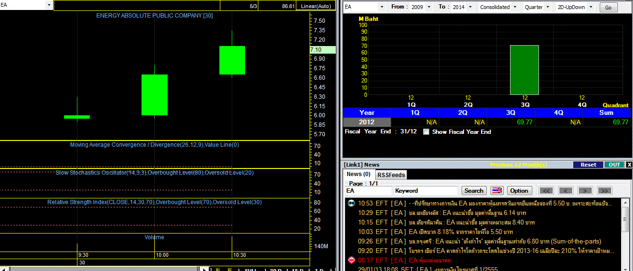Click the 7.10 current price marker
This screenshot has height=271, width=633.
coord(322,49)
